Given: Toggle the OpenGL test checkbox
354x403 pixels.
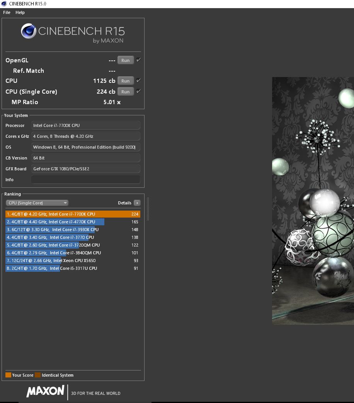Looking at the screenshot, I should click(138, 60).
